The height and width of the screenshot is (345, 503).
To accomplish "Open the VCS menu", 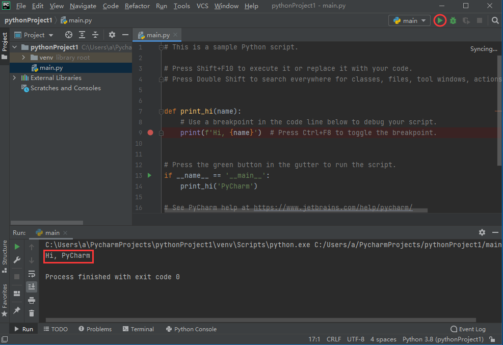I will [x=202, y=6].
